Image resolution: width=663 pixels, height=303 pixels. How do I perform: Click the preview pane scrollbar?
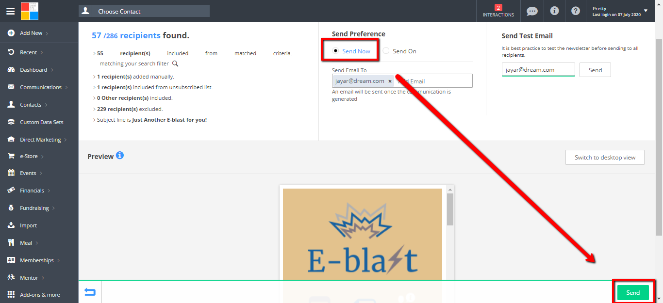pyautogui.click(x=450, y=208)
